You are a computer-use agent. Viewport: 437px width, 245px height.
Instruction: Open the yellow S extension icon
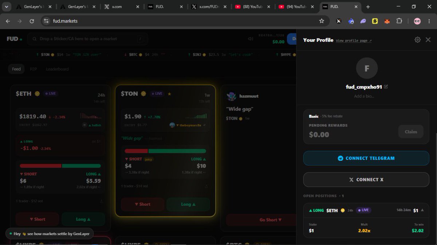(x=375, y=21)
